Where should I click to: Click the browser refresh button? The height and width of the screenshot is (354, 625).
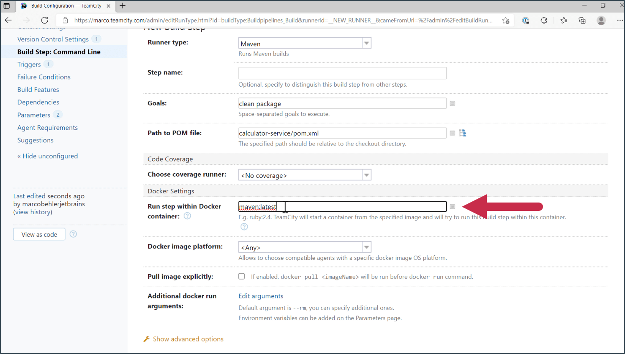45,20
